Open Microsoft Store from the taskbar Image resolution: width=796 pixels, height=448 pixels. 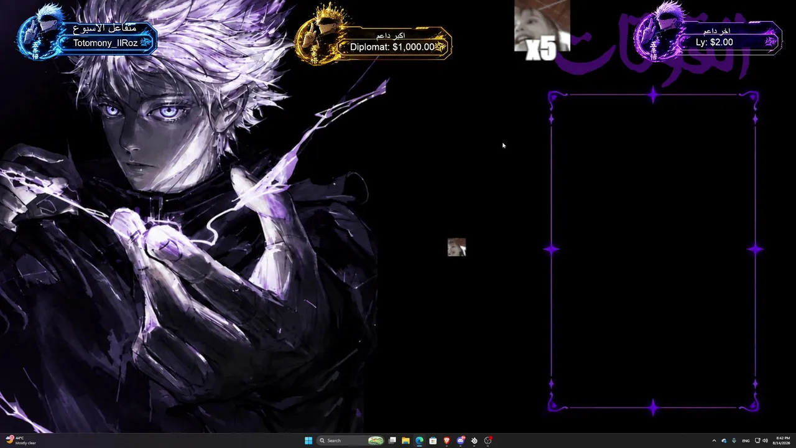(433, 441)
